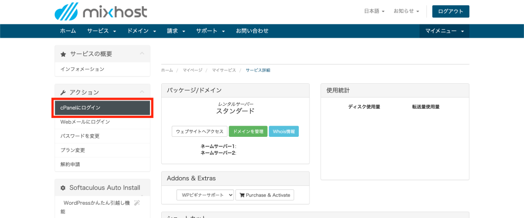524x218 pixels.
Task: Expand the サポート menu
Action: (x=210, y=31)
